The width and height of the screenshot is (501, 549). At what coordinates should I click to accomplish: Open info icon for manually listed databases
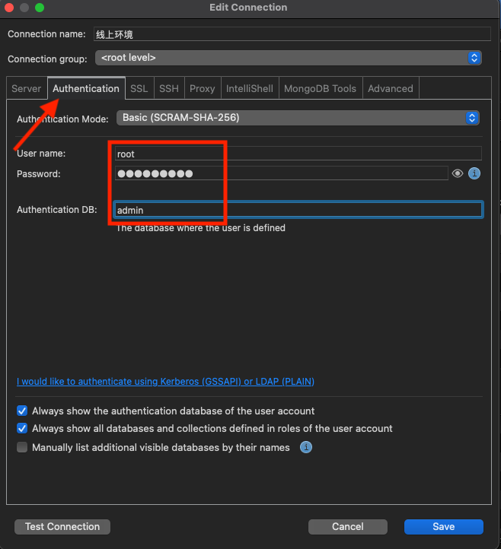[x=306, y=447]
